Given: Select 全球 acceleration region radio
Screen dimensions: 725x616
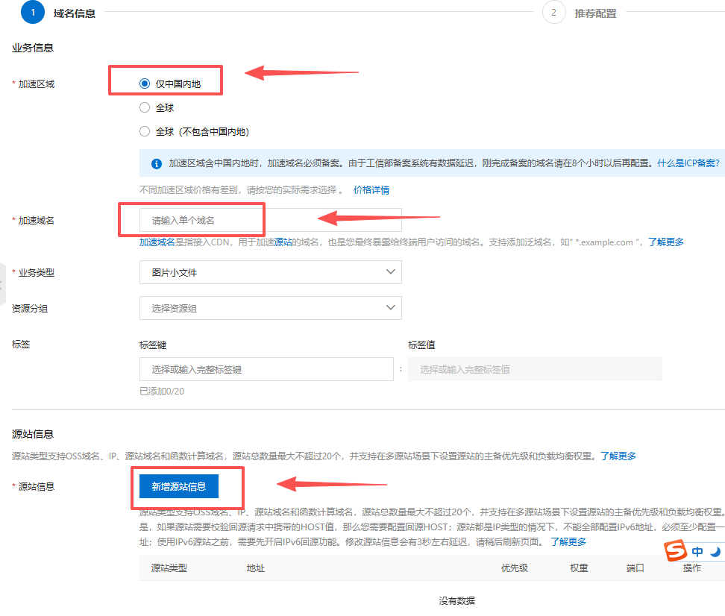Looking at the screenshot, I should (145, 107).
